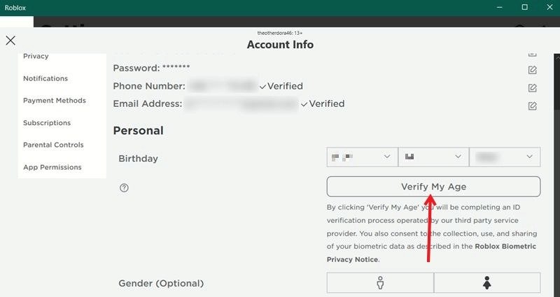Screen dimensions: 560x297
Task: Open Parental Controls settings
Action: (53, 145)
